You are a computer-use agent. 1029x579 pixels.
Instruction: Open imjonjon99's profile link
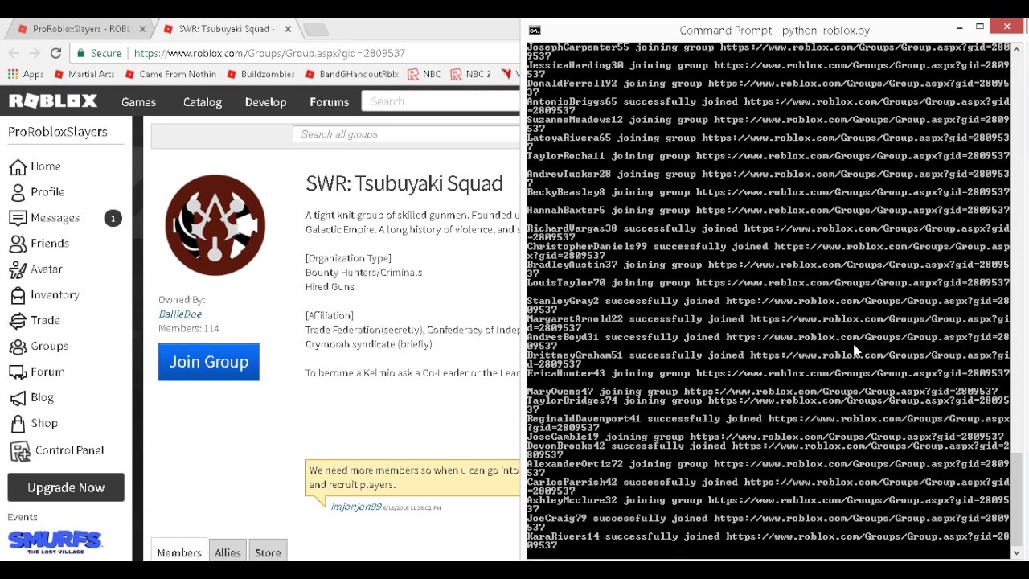click(x=356, y=507)
